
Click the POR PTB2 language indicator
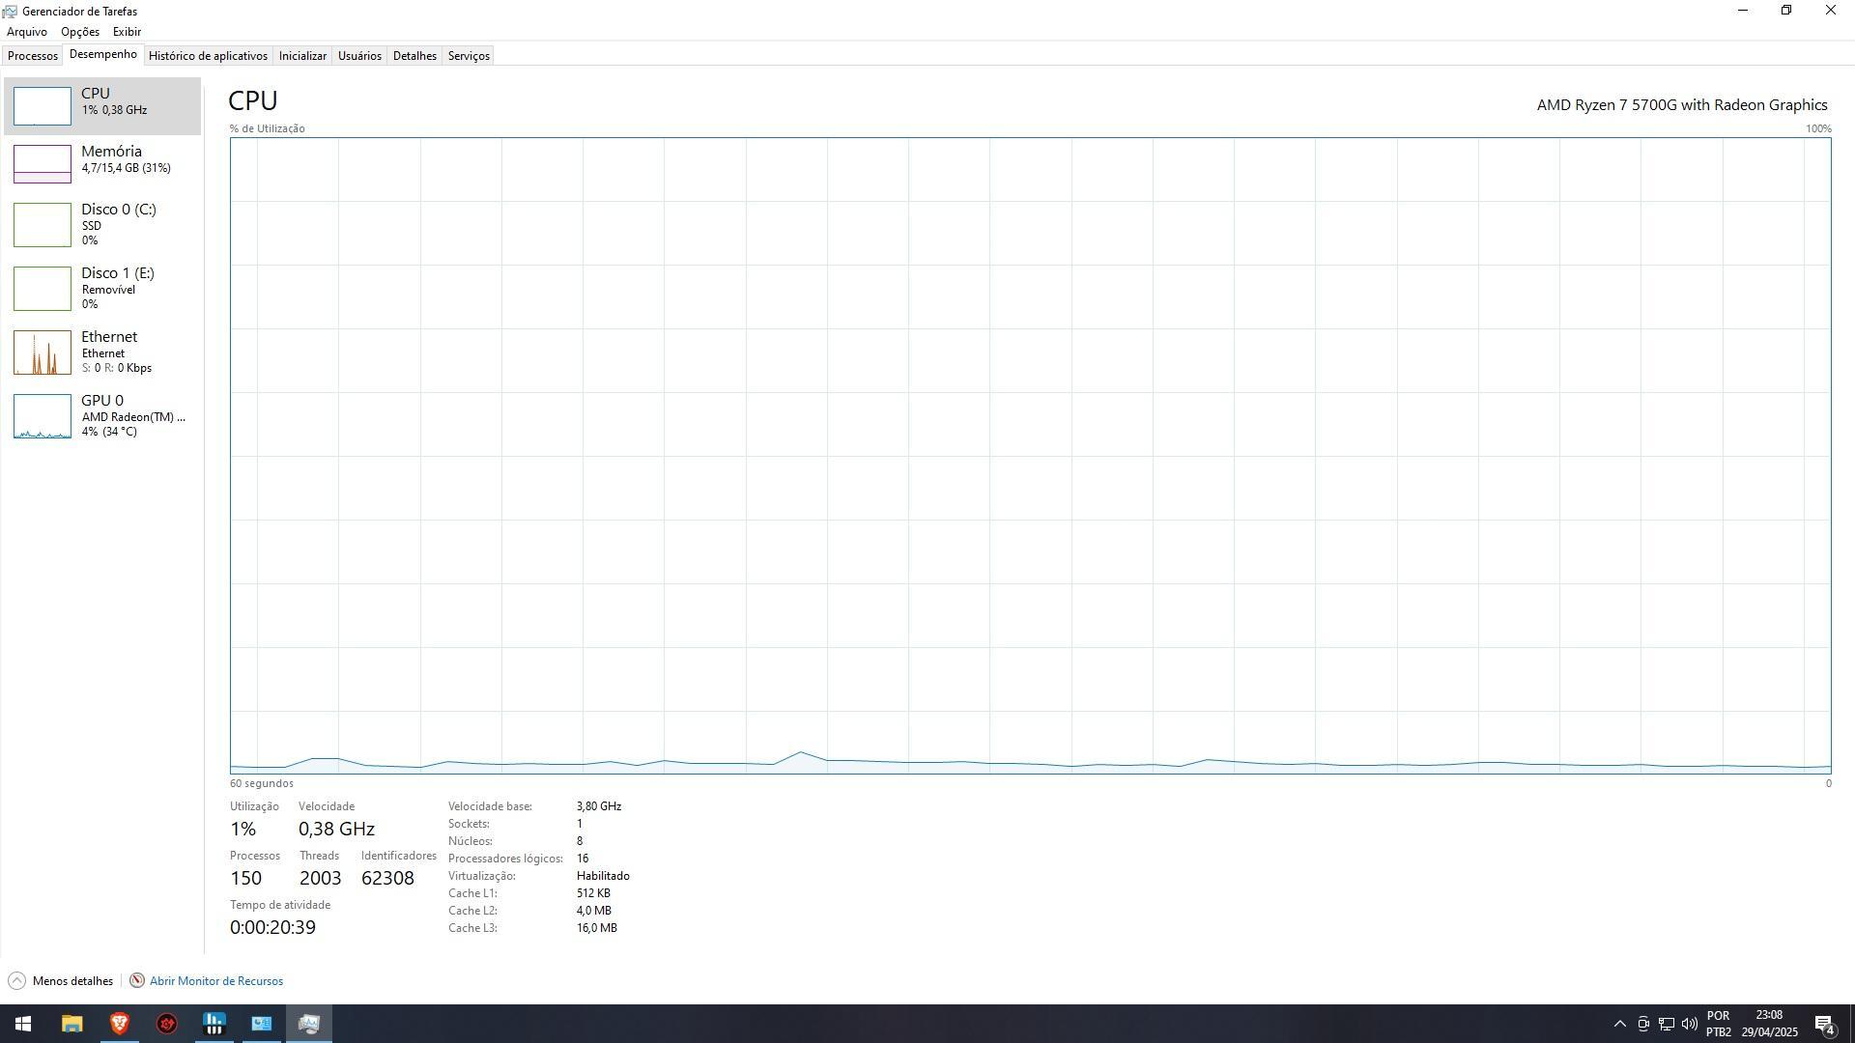click(1719, 1024)
